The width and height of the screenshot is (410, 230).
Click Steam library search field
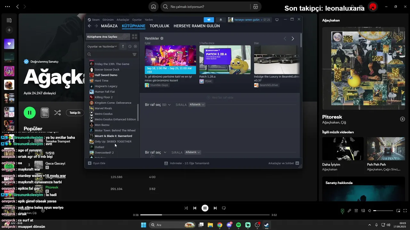(111, 54)
